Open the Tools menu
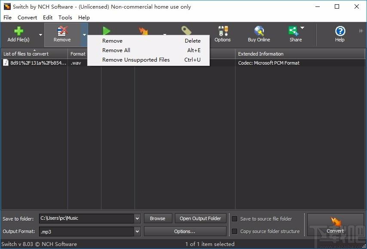Image resolution: width=367 pixels, height=249 pixels. tap(65, 18)
